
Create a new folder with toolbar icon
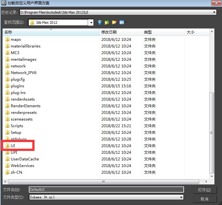[114, 22]
